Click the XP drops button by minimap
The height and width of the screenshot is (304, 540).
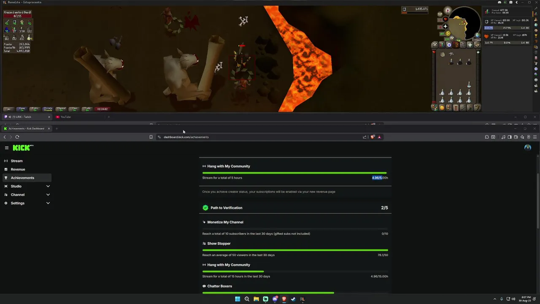click(440, 14)
